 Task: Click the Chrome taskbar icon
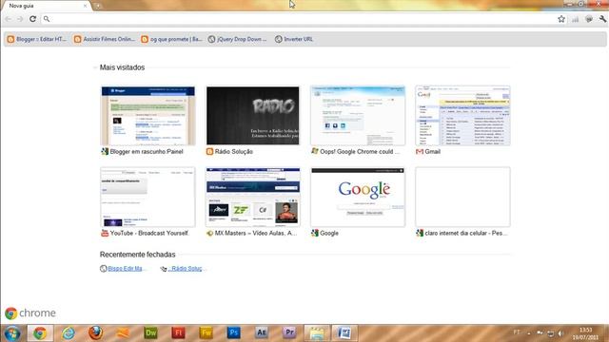(x=40, y=333)
